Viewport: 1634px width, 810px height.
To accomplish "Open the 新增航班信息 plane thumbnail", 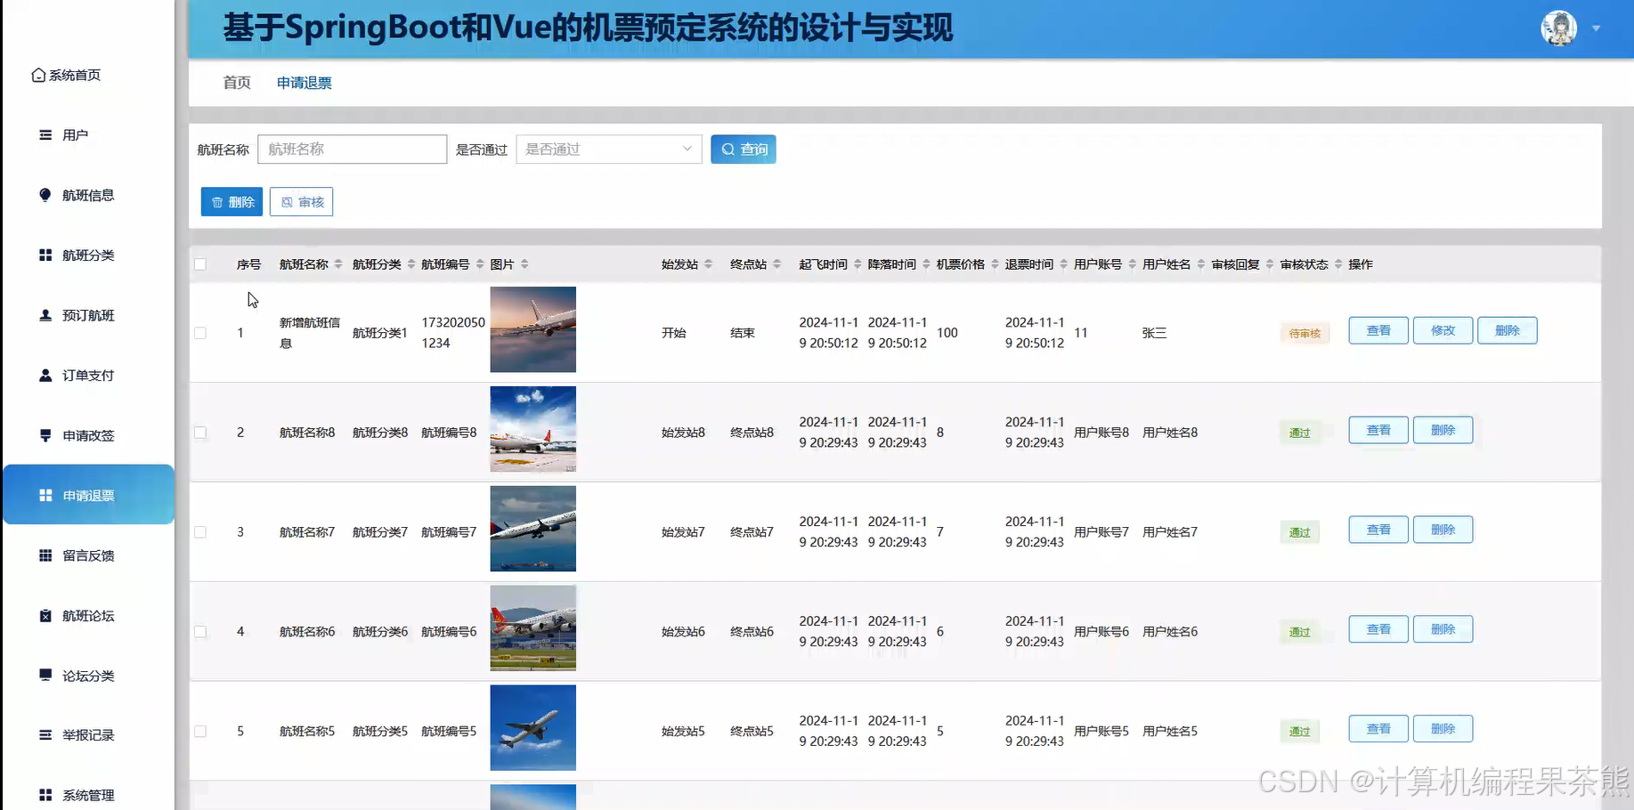I will pyautogui.click(x=533, y=329).
